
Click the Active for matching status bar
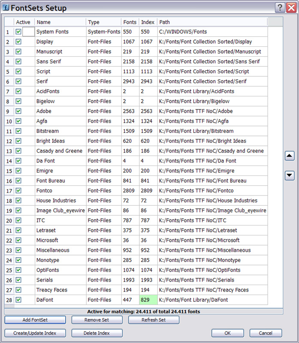click(144, 312)
